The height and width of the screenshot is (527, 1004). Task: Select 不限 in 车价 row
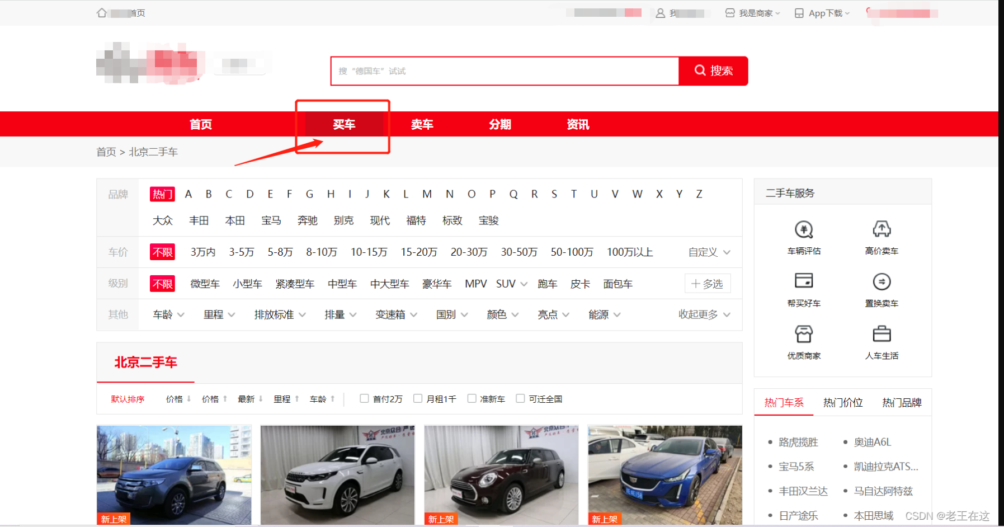(x=162, y=252)
